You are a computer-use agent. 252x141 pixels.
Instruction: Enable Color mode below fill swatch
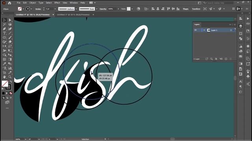click(4, 93)
